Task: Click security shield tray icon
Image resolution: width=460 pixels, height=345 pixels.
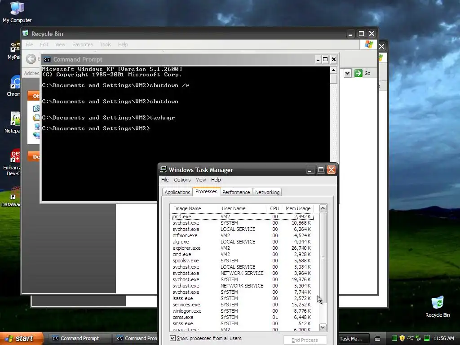Action: 402,338
